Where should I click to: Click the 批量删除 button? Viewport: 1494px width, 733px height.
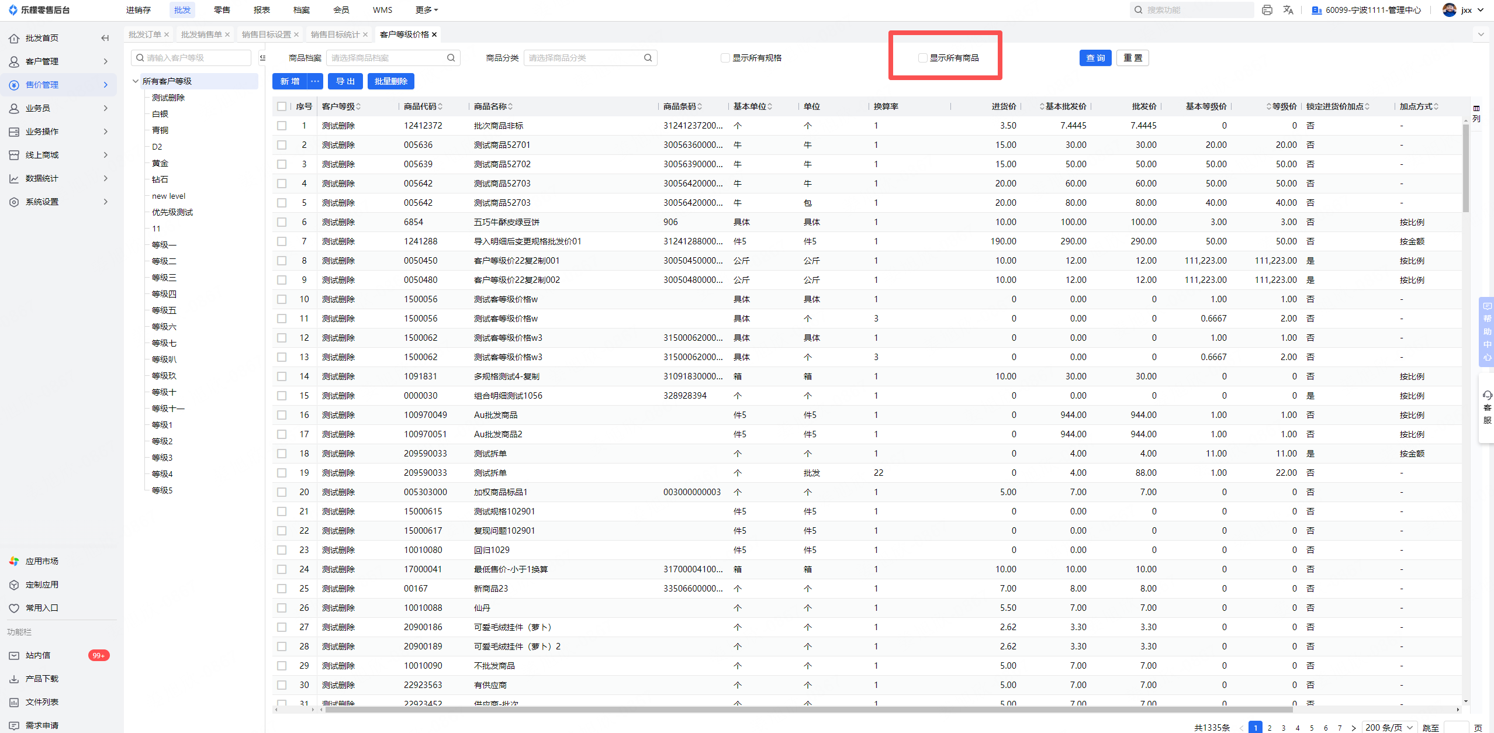[390, 81]
